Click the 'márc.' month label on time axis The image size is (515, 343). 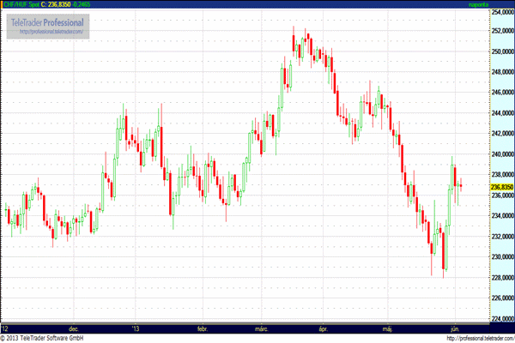click(x=264, y=328)
